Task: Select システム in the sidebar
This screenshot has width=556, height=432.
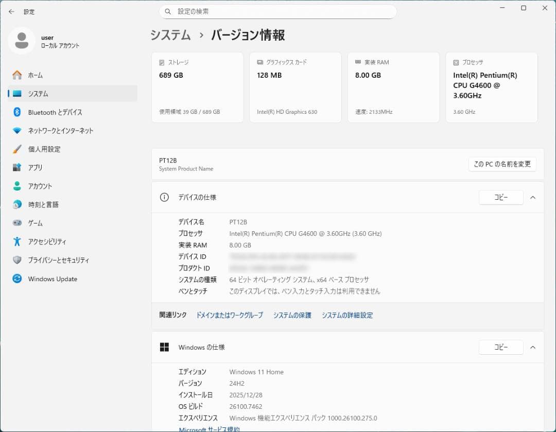Action: point(45,94)
